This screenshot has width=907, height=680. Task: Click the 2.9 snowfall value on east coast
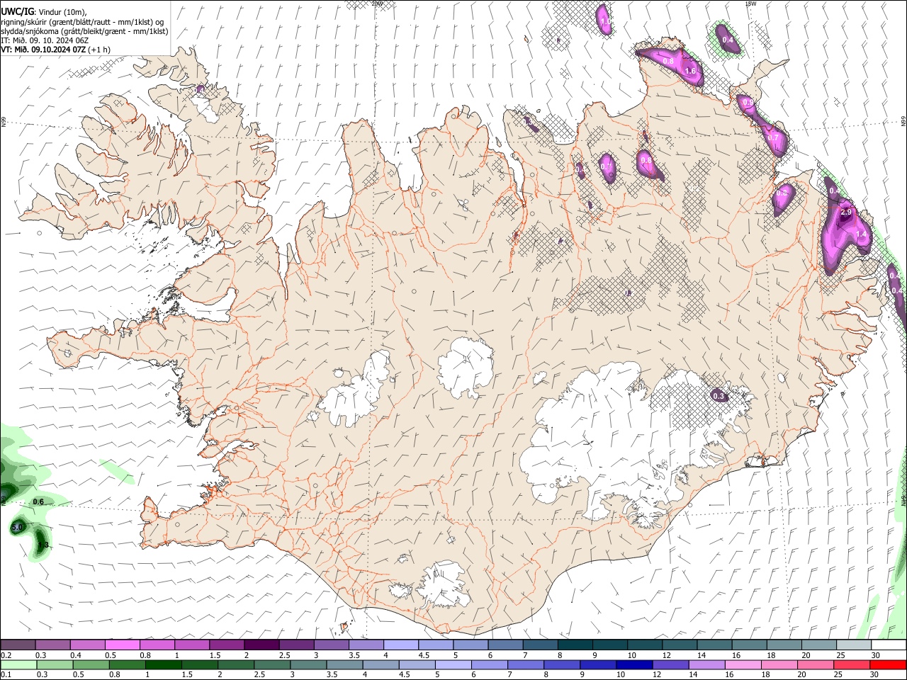pos(845,212)
